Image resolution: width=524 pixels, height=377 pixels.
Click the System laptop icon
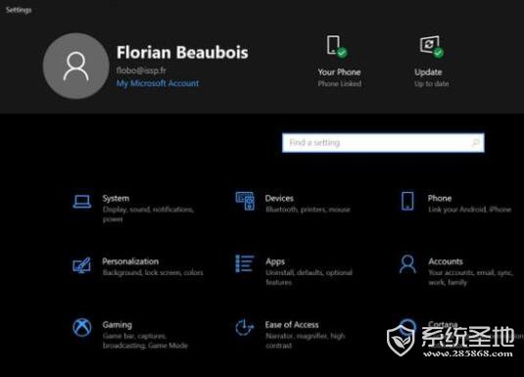pos(82,202)
